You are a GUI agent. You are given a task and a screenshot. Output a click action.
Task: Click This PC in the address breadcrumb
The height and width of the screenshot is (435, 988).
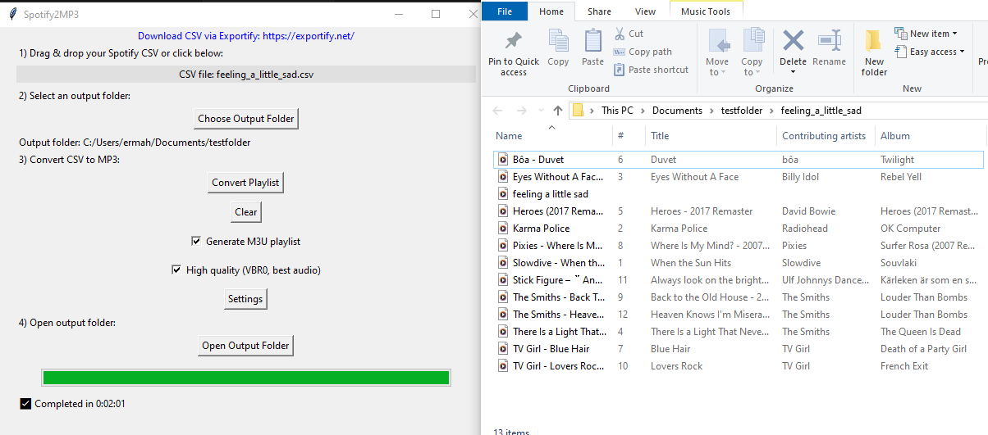coord(617,111)
